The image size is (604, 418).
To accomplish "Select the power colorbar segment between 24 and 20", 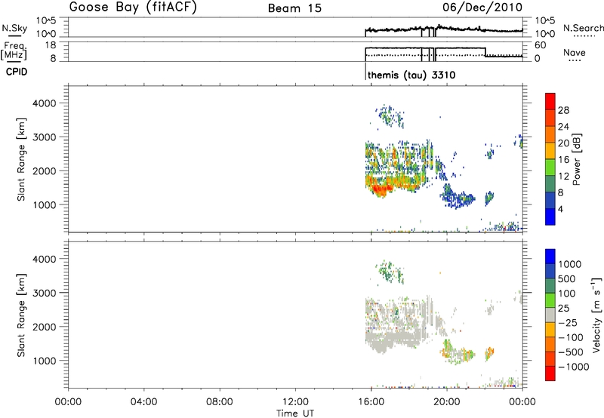I will (550, 134).
